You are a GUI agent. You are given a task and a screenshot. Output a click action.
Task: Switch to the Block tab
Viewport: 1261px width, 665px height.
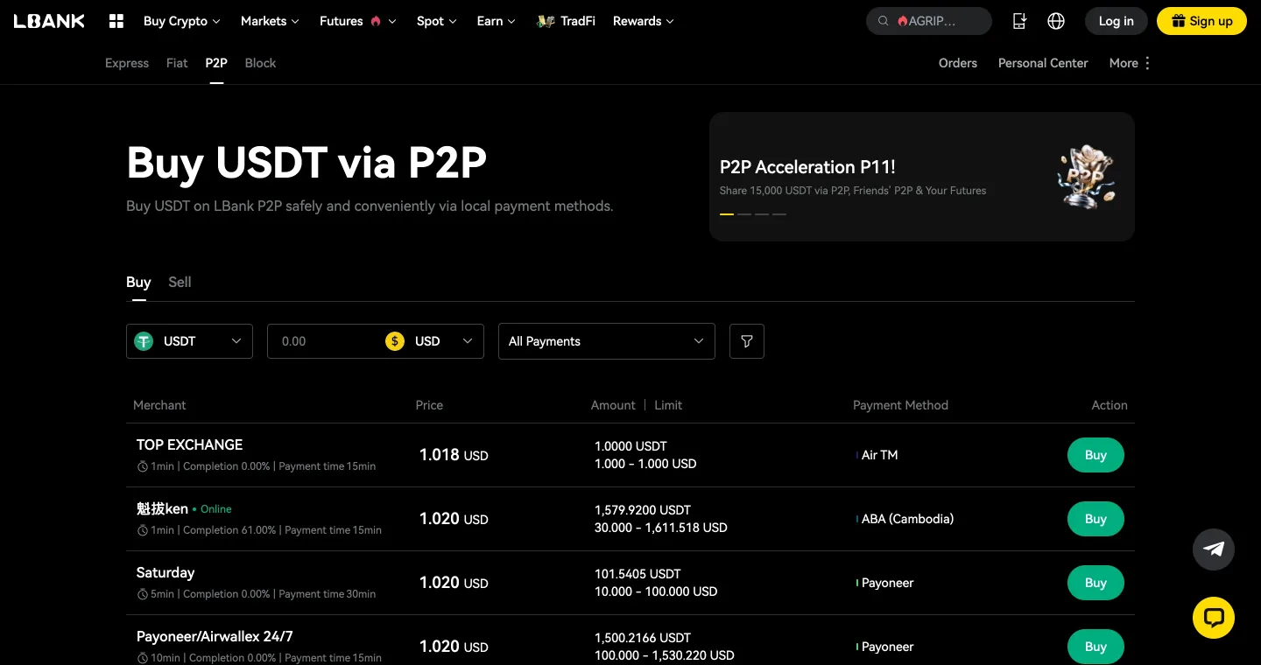point(260,63)
